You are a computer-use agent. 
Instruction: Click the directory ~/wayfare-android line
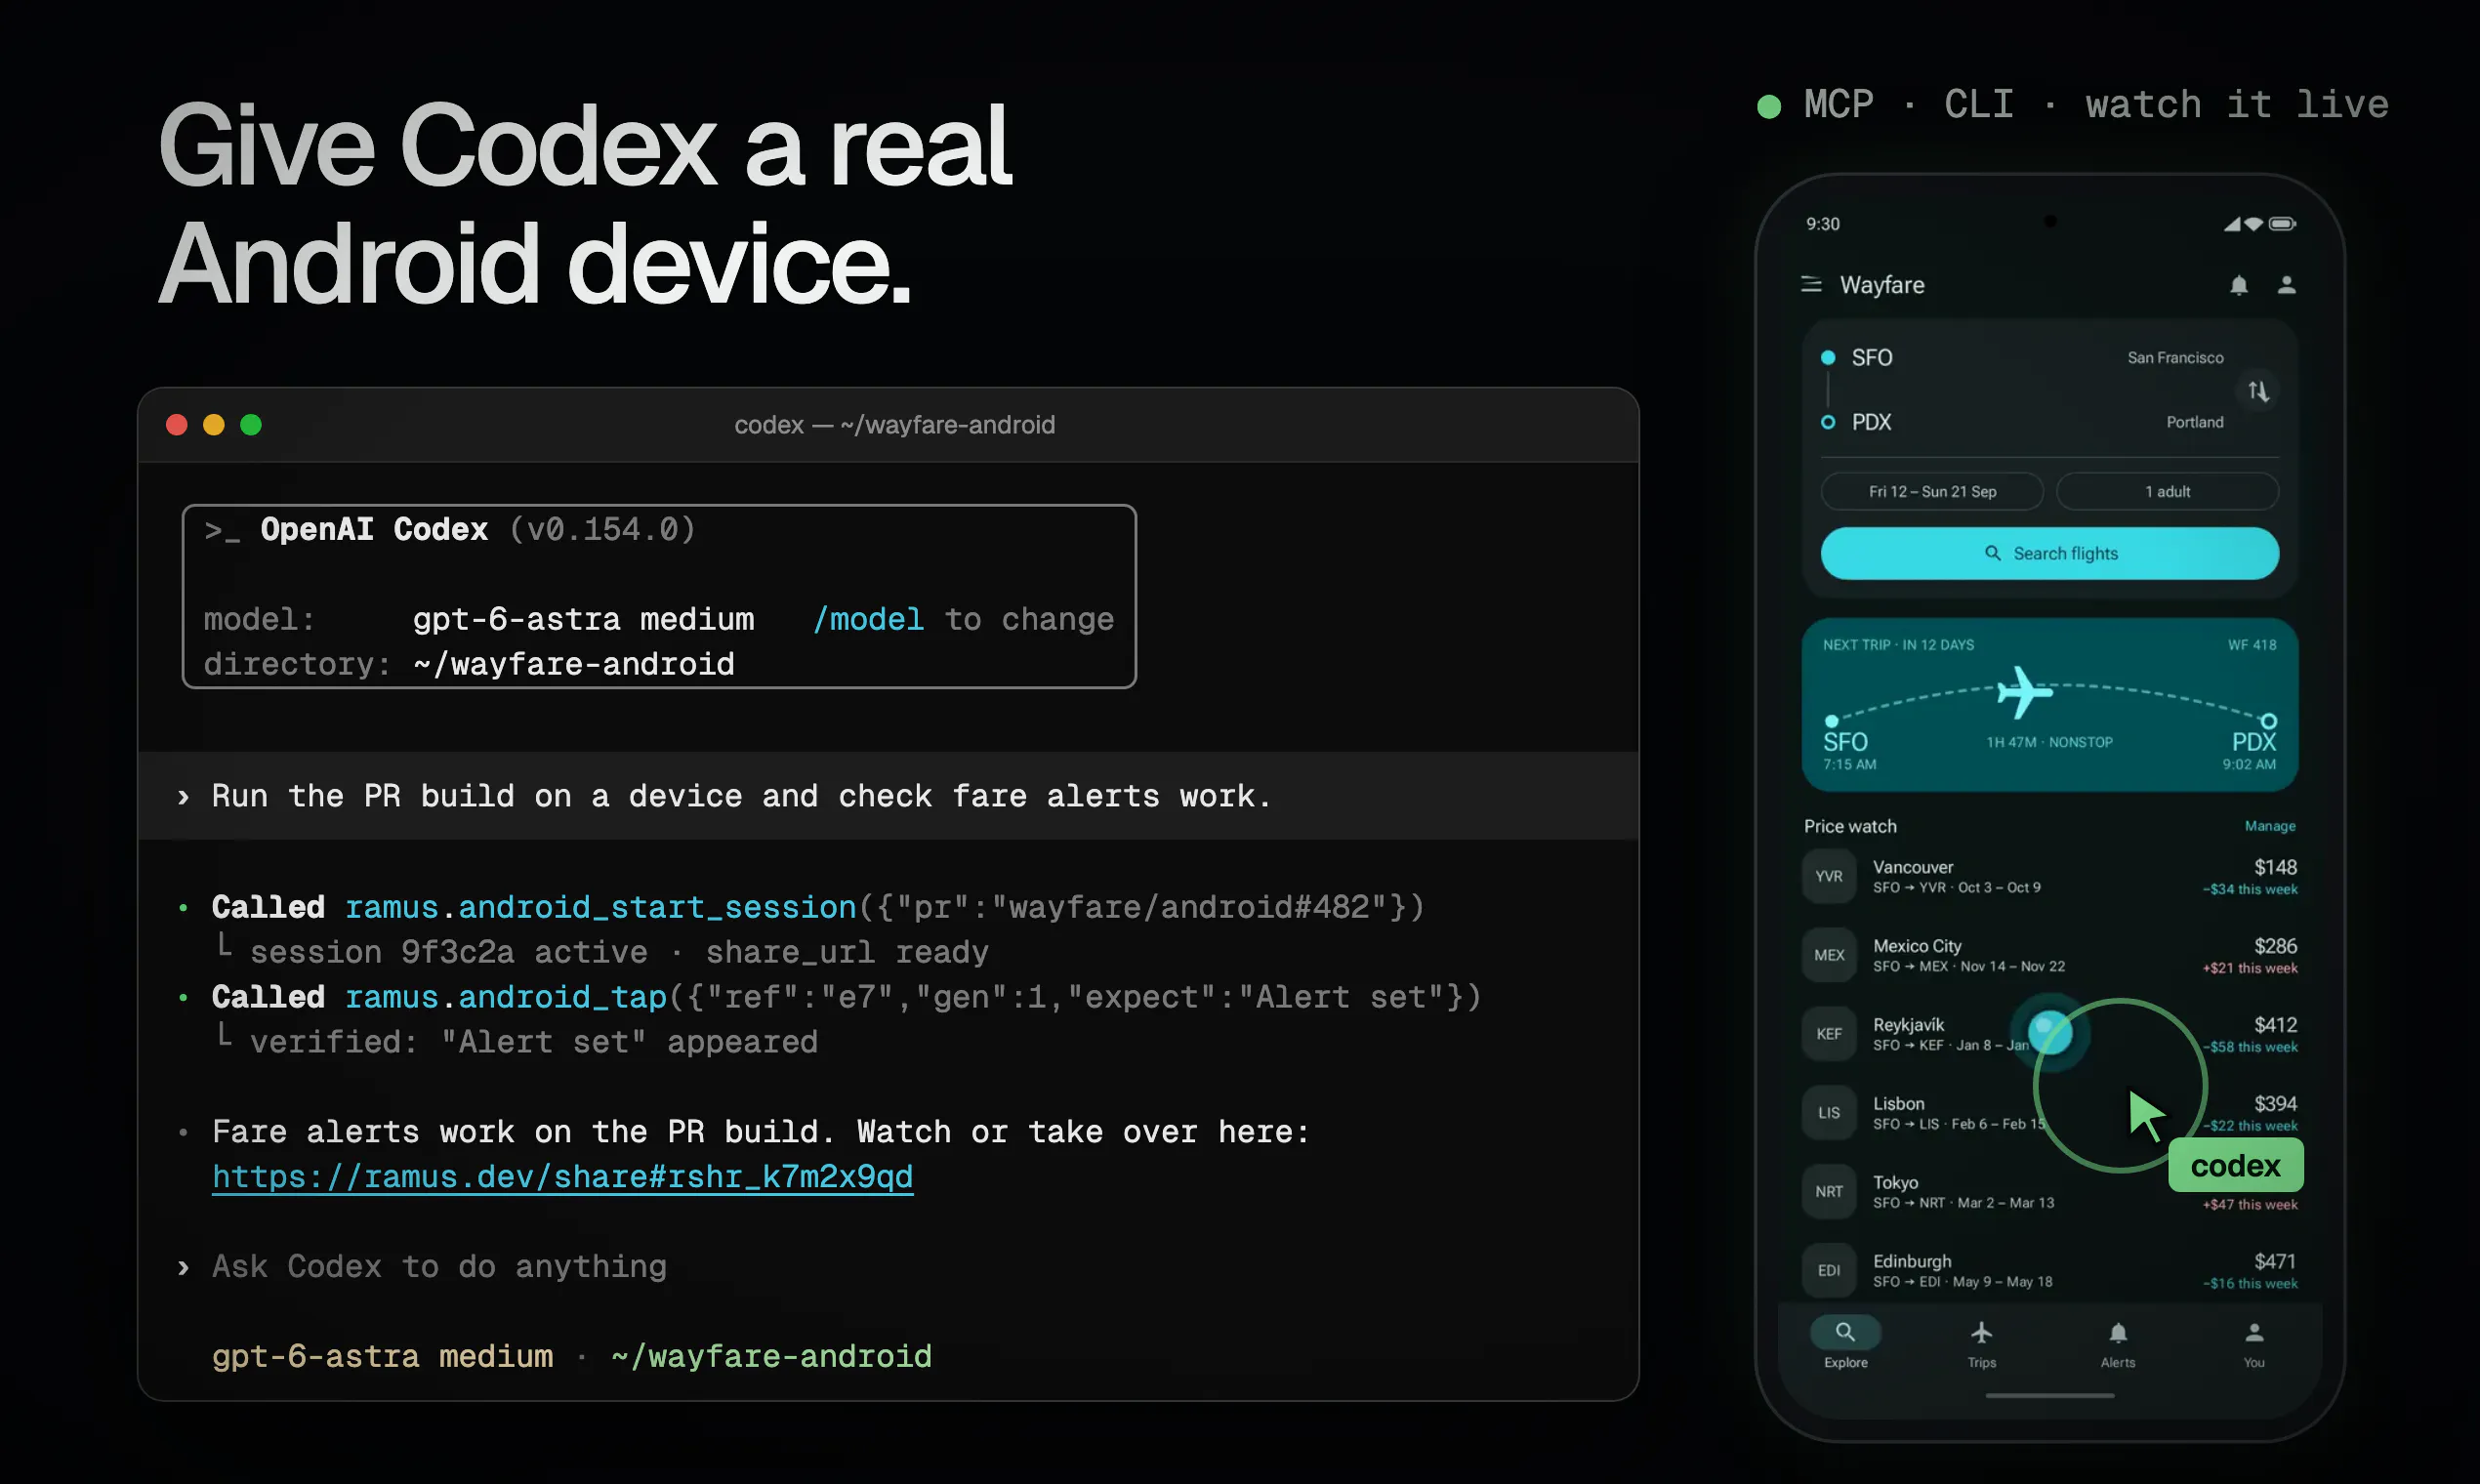(x=469, y=664)
